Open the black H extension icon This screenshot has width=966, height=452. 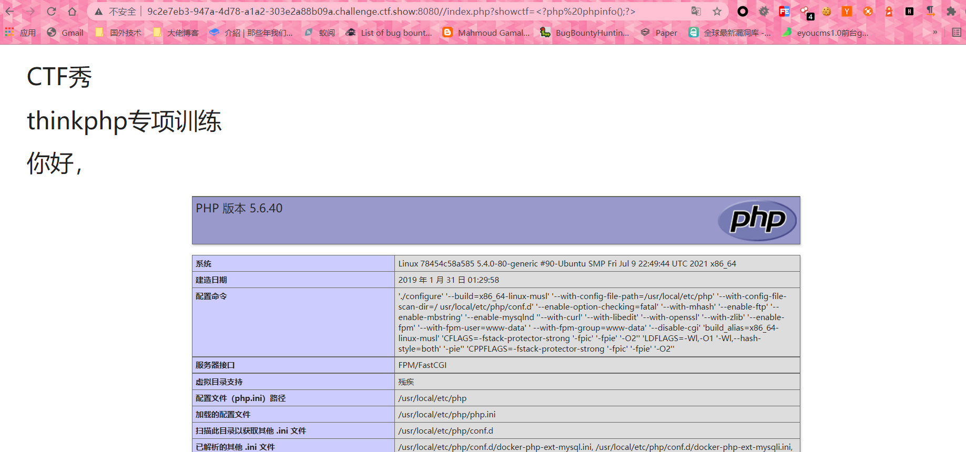click(x=909, y=11)
